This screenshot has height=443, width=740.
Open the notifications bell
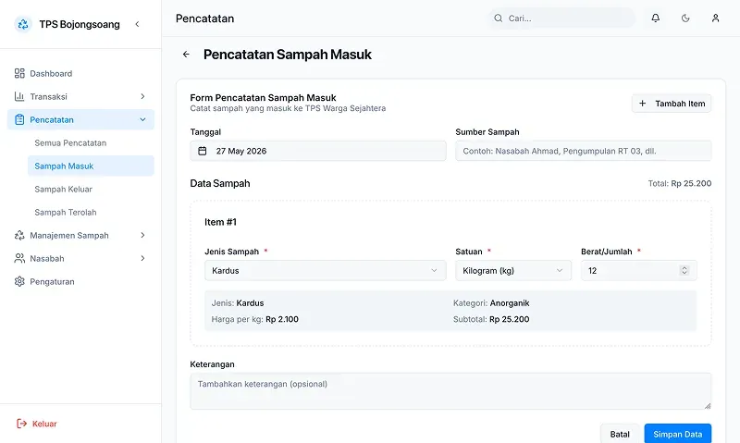click(656, 18)
